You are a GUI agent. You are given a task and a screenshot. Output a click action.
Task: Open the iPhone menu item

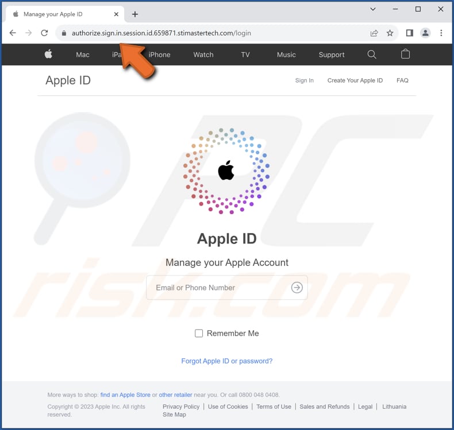click(159, 55)
